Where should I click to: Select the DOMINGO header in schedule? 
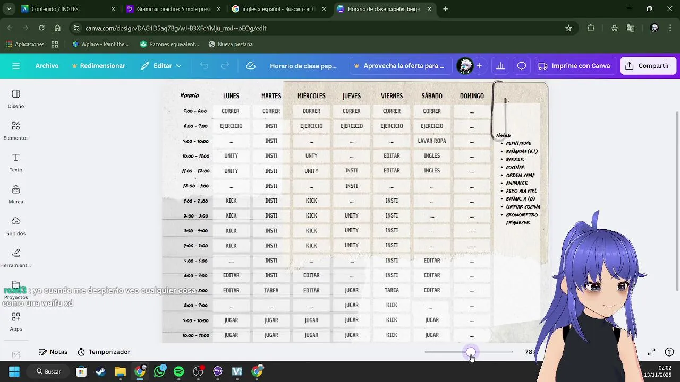(472, 96)
